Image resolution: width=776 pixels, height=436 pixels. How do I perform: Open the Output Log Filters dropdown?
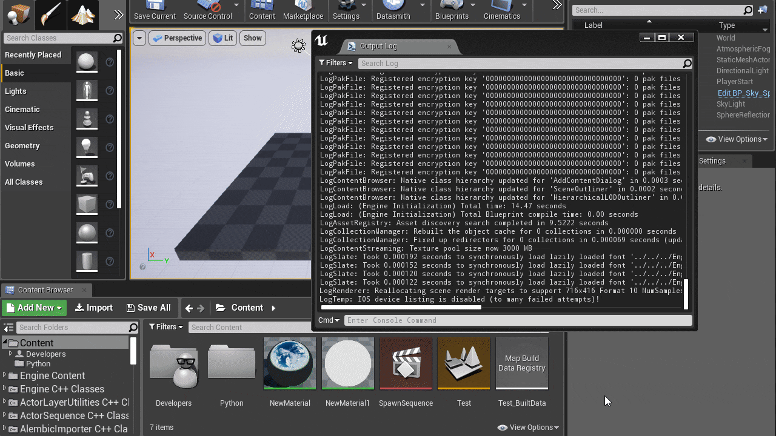point(336,63)
